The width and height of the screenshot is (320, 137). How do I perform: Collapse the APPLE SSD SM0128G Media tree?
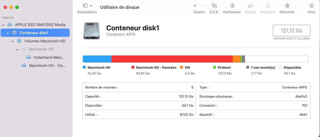tap(3, 25)
